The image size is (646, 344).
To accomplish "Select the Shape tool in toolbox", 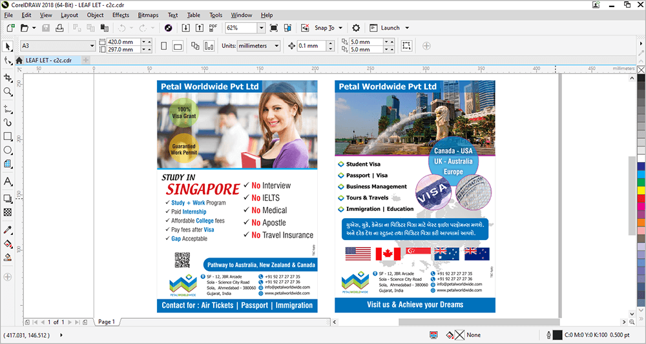I will coord(8,61).
